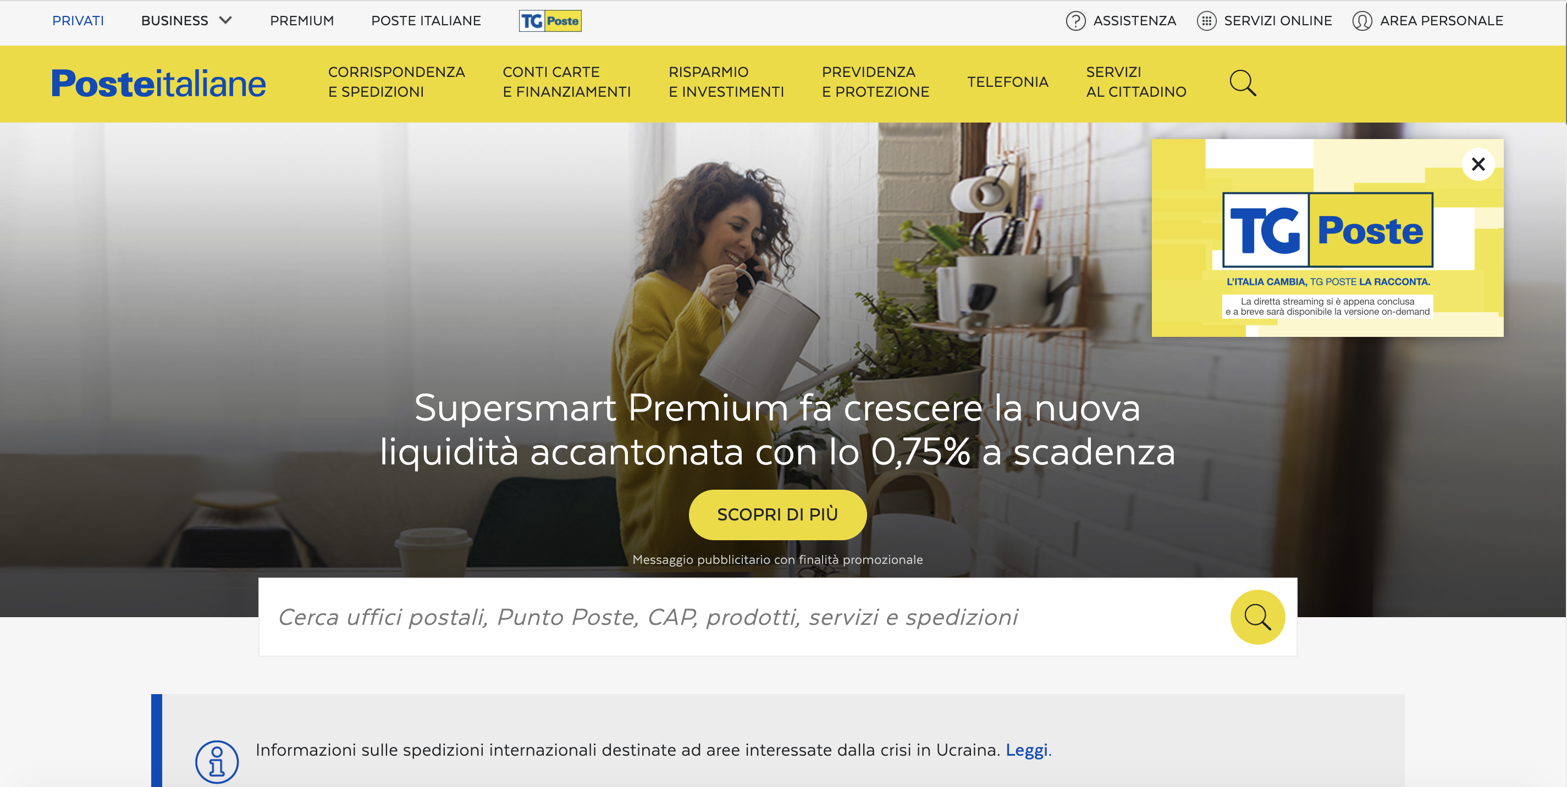Follow the Leggi link about Ucraina
1567x787 pixels.
tap(1026, 750)
